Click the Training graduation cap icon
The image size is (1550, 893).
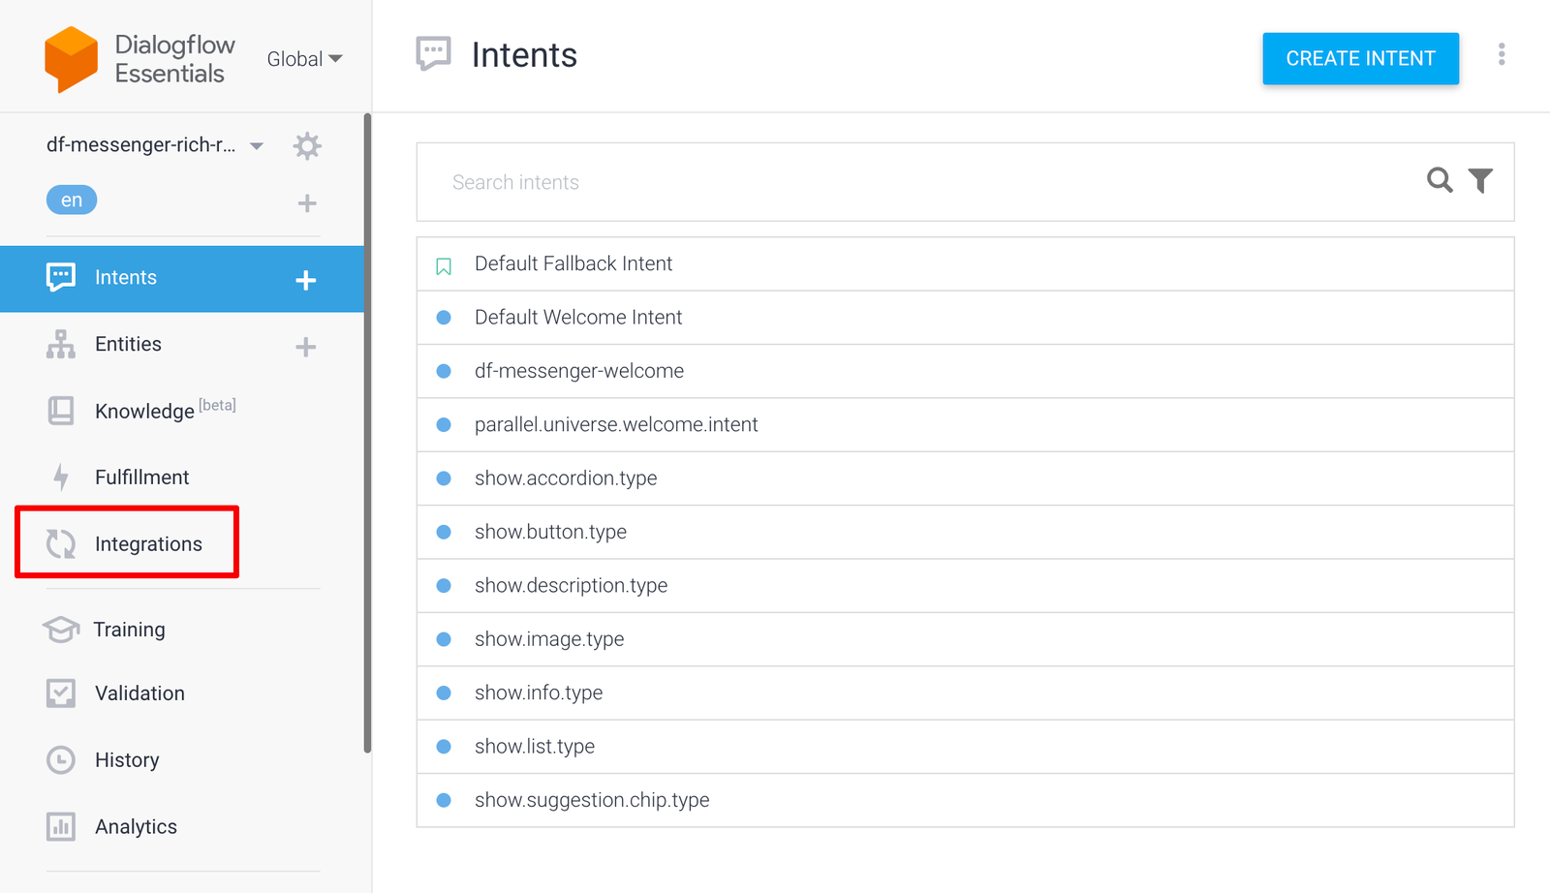point(60,630)
